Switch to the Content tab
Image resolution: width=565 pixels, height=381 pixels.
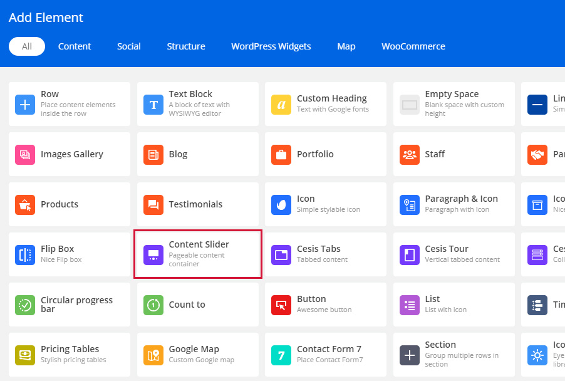coord(75,46)
